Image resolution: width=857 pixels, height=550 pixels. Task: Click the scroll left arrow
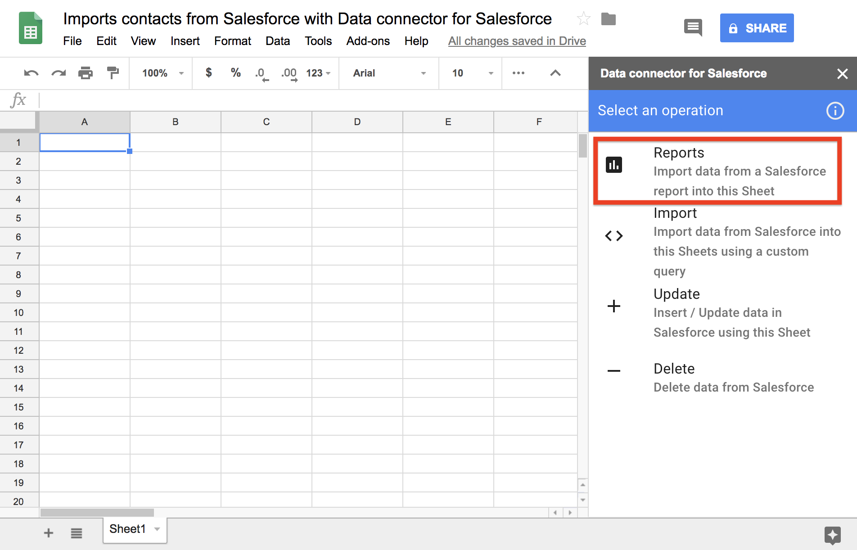[x=555, y=513]
